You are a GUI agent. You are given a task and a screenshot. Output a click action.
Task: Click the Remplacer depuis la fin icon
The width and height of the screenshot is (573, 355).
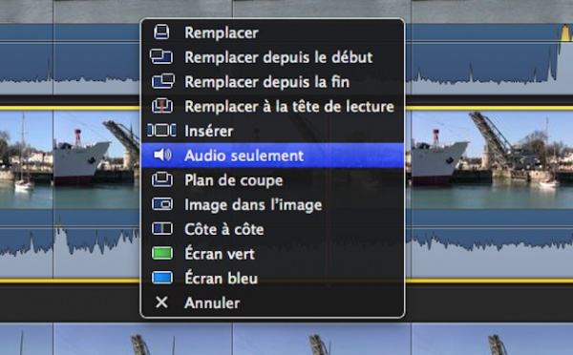pos(162,81)
